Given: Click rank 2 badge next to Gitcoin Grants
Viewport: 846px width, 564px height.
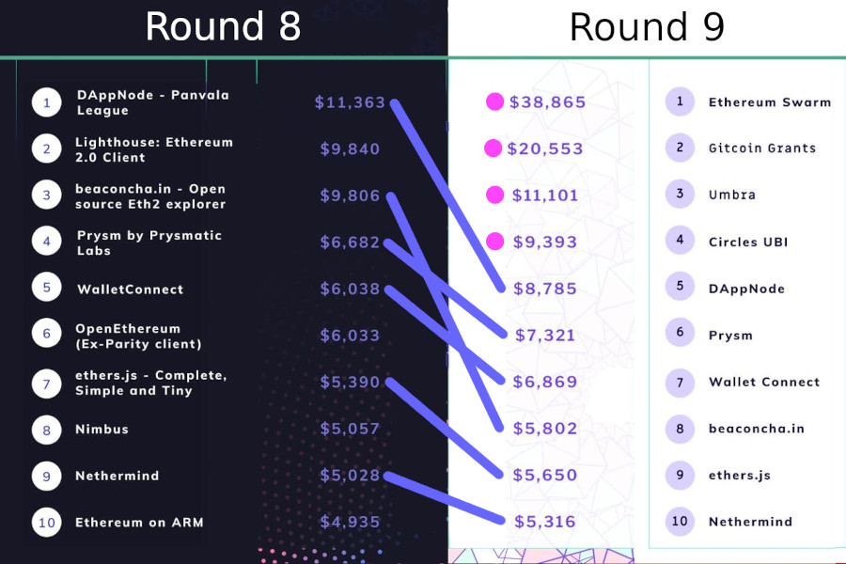Looking at the screenshot, I should click(x=680, y=148).
